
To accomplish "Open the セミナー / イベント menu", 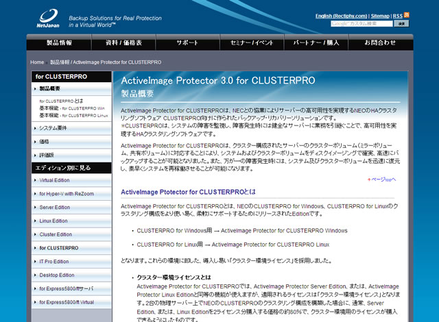I will (252, 42).
